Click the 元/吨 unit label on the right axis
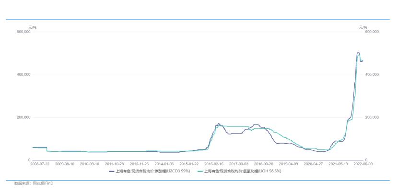Viewport: 398px width, 192px height. tap(363, 27)
